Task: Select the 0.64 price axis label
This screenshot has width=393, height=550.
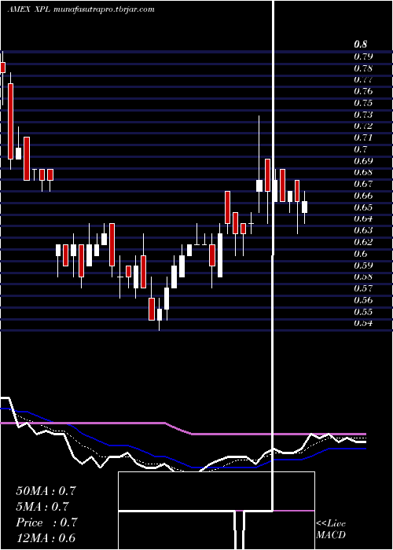Action: tap(363, 218)
